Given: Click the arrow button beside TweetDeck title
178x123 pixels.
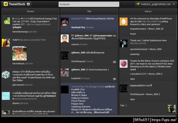Looking at the screenshot, I should 28,4.
